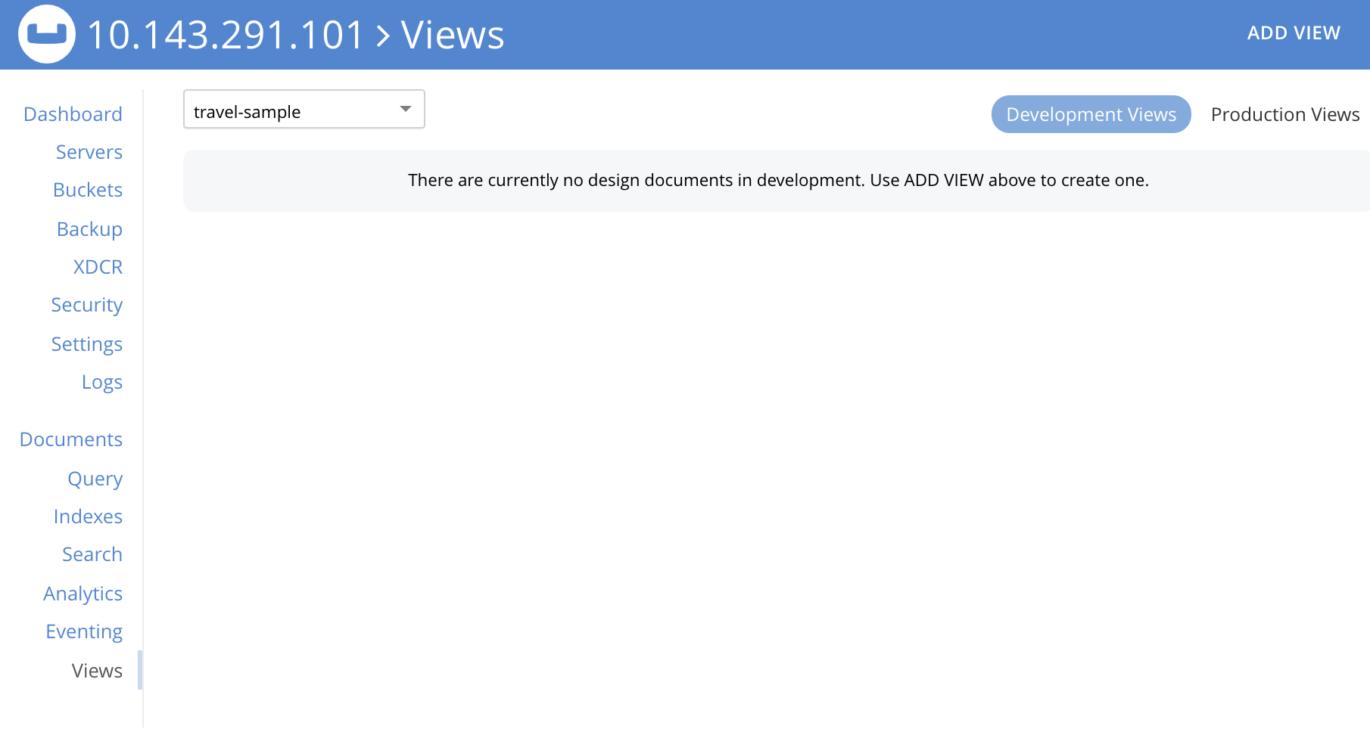The image size is (1370, 735).
Task: Open the Analytics workbench
Action: [x=83, y=593]
